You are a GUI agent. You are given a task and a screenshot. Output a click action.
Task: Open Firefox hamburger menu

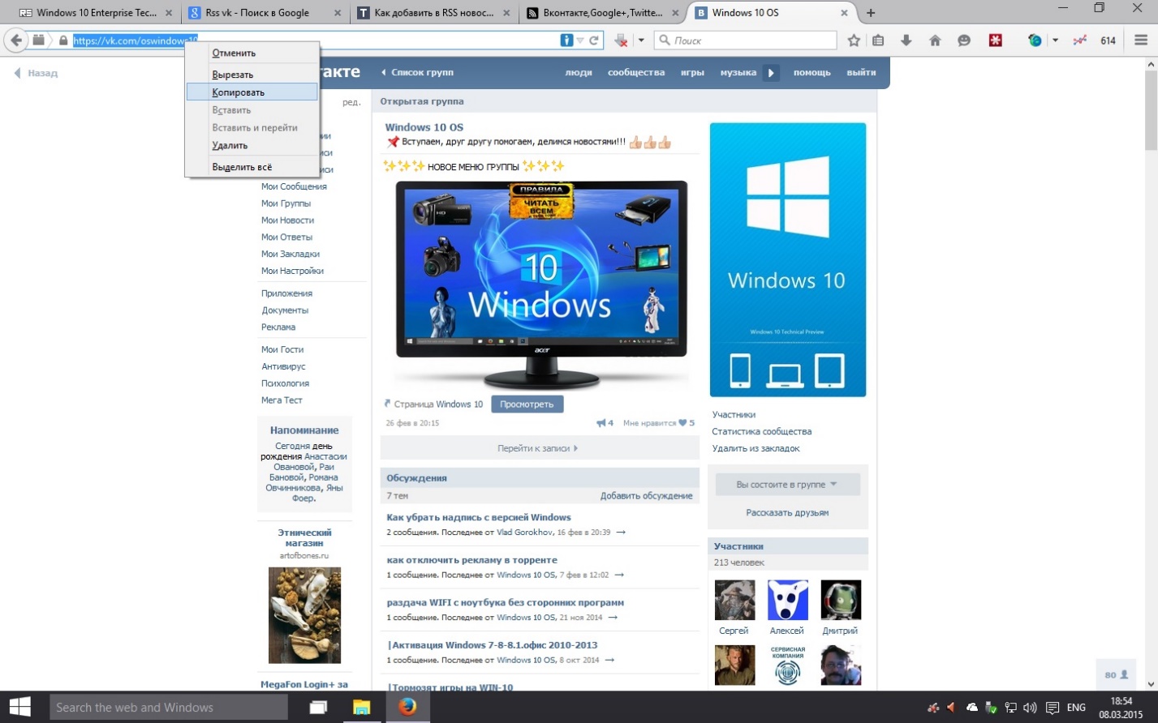click(x=1141, y=41)
